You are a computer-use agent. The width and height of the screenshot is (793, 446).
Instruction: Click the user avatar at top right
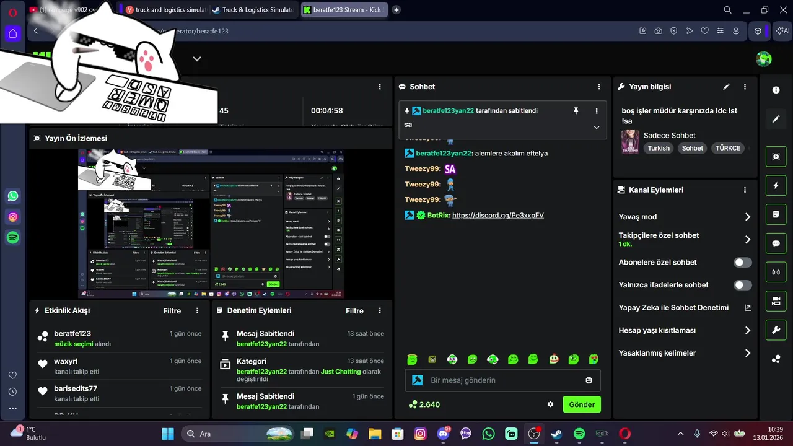764,59
